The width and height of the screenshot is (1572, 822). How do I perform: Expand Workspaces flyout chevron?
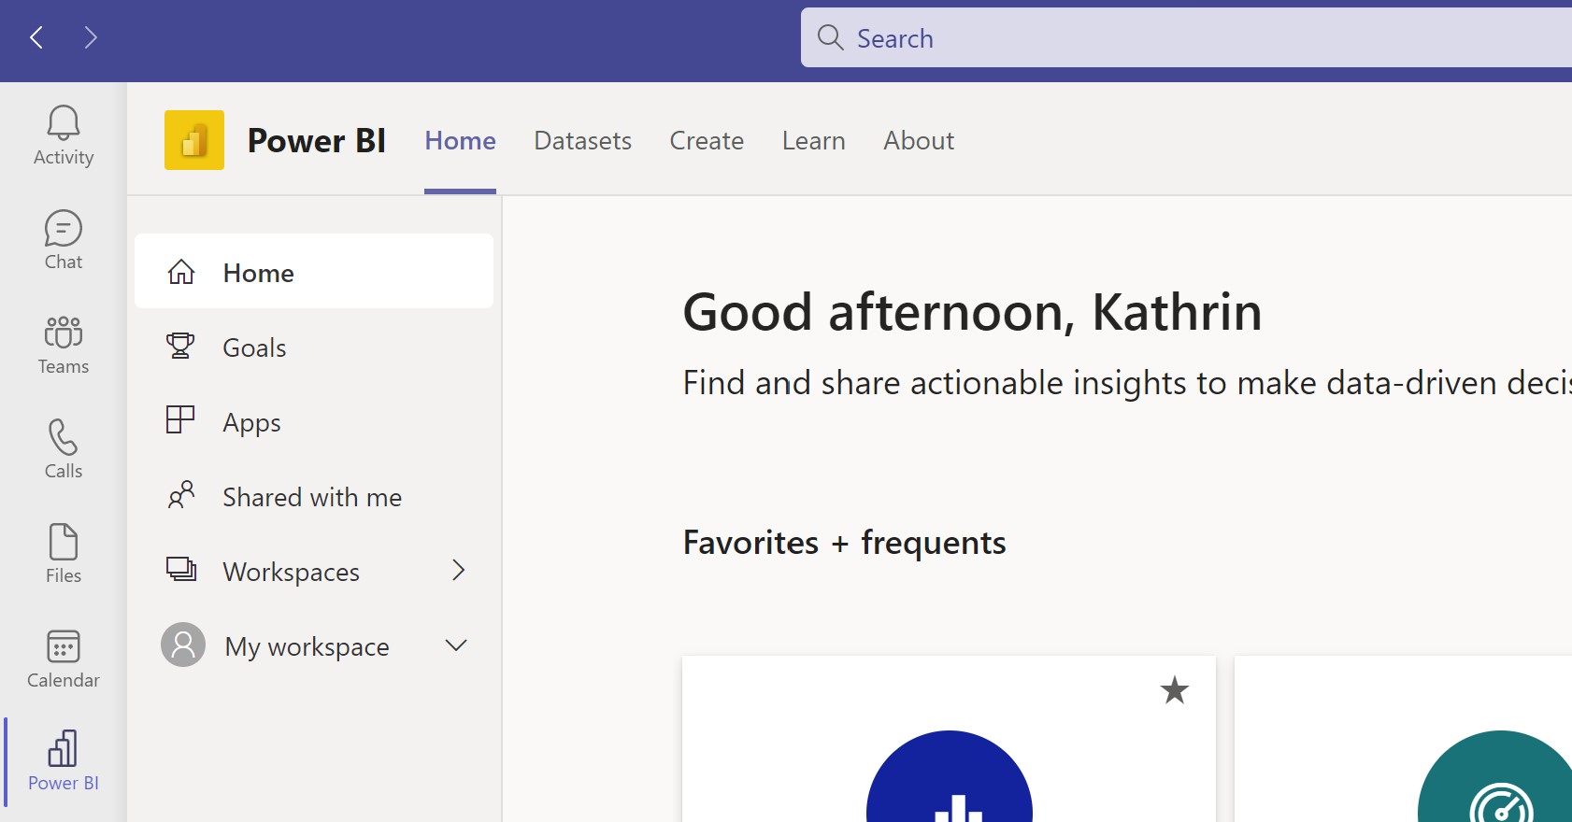click(458, 571)
